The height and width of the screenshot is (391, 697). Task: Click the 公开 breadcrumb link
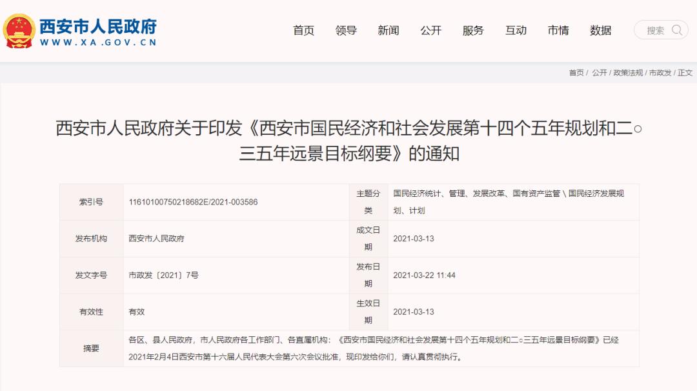point(599,73)
